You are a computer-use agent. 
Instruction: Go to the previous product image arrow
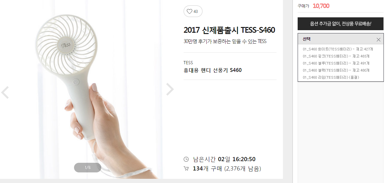tap(5, 92)
